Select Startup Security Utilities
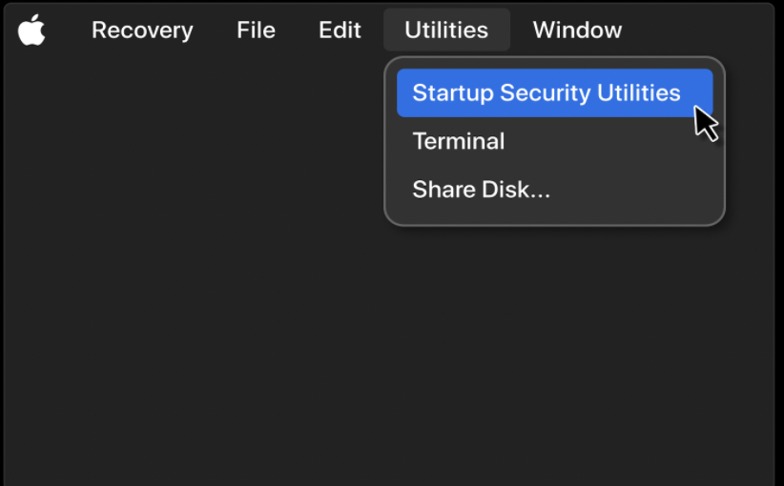The width and height of the screenshot is (784, 486). [x=547, y=92]
